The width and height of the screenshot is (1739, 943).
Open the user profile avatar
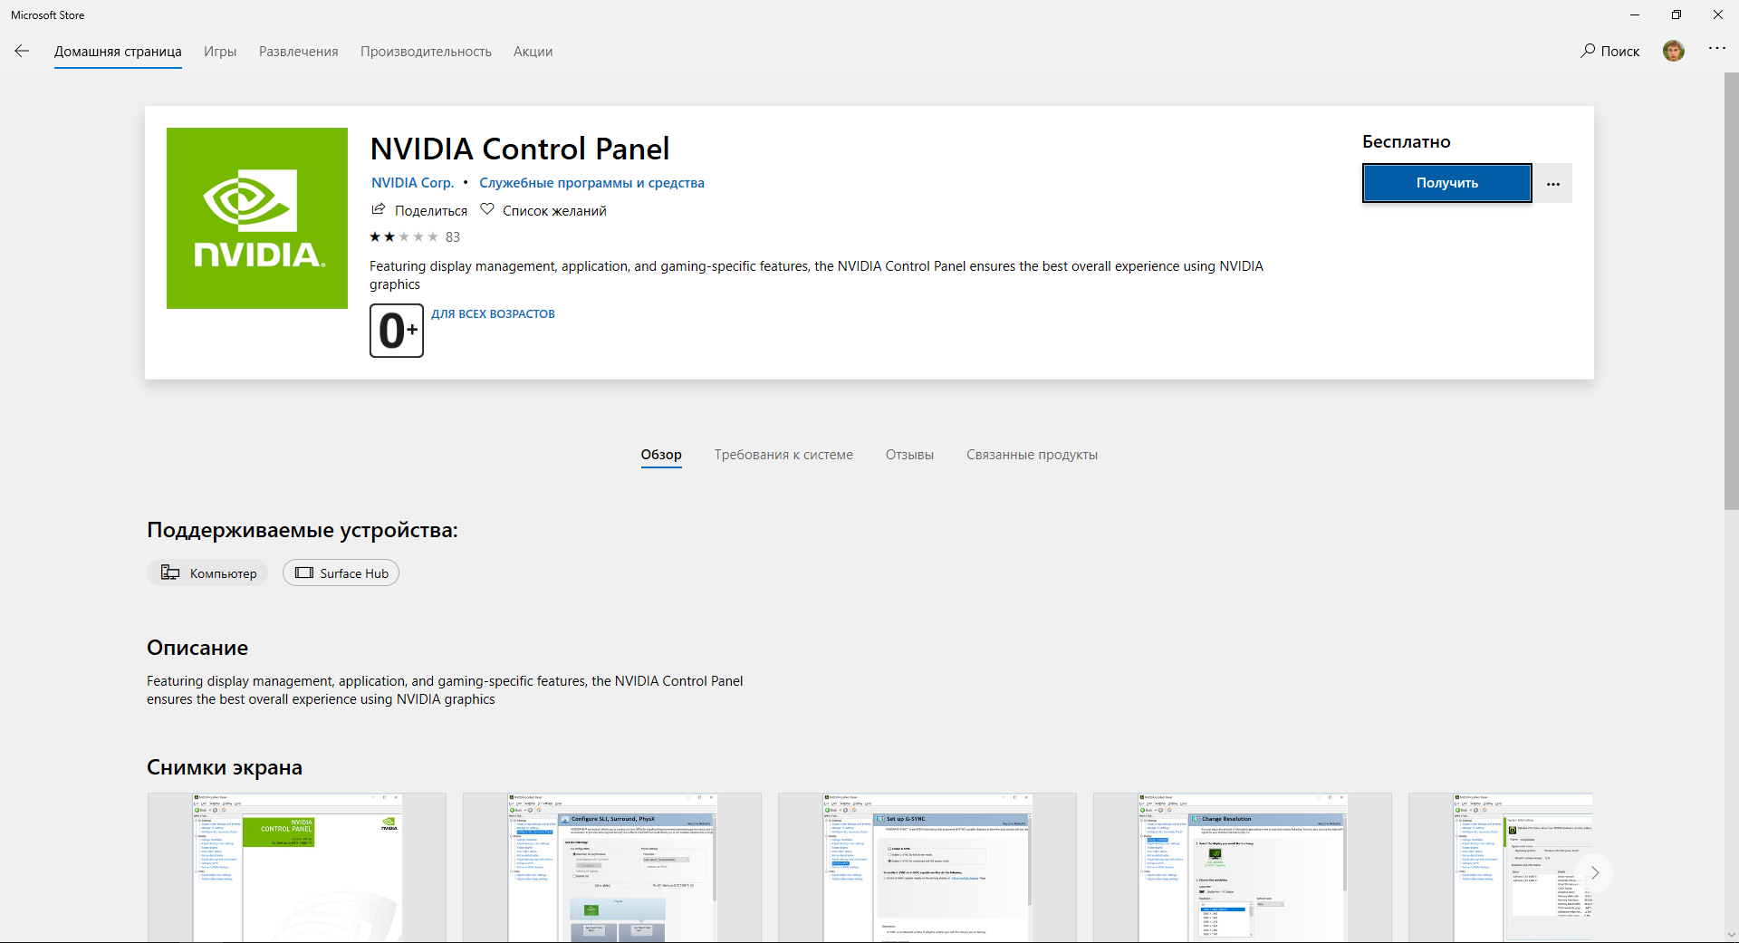pos(1674,51)
